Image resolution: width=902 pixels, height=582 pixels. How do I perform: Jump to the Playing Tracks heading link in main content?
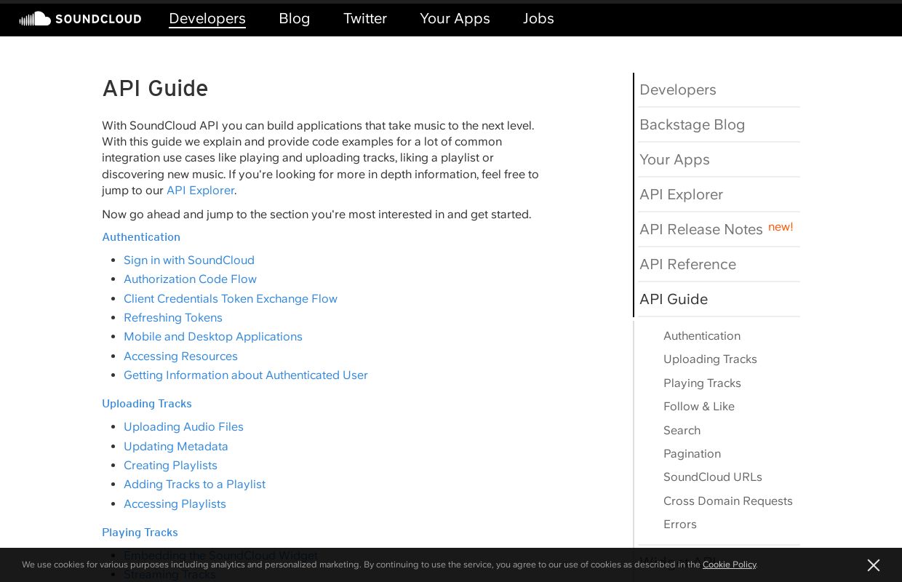click(140, 533)
